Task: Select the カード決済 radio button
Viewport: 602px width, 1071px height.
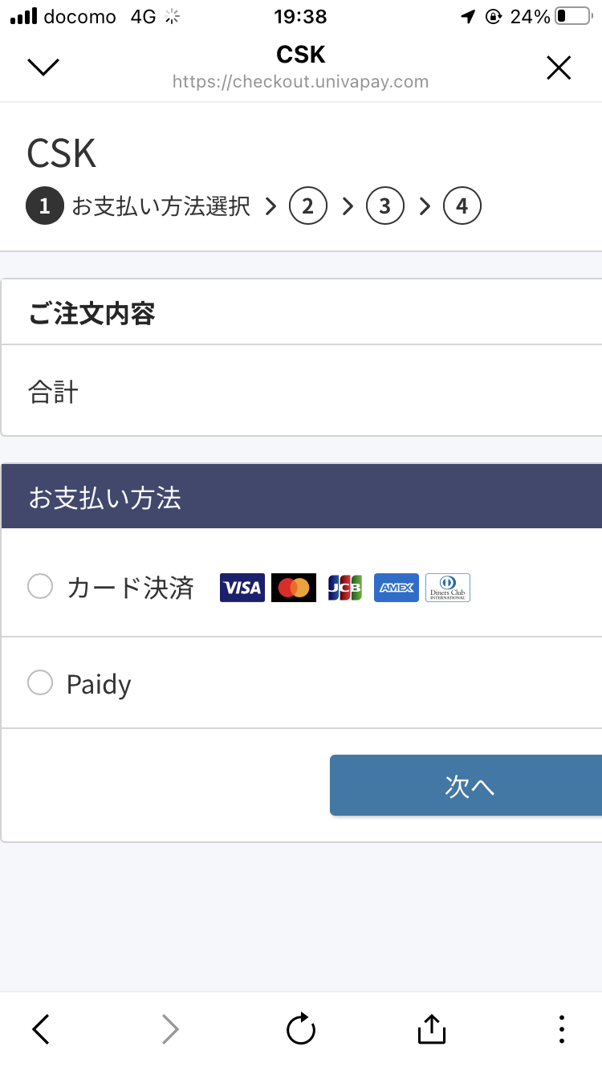Action: click(40, 587)
